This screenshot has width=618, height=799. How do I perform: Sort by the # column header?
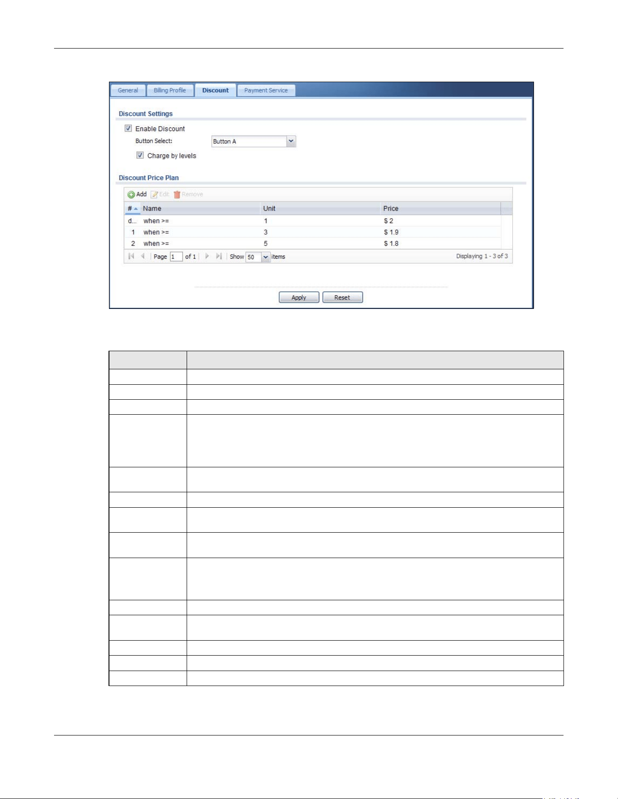132,208
